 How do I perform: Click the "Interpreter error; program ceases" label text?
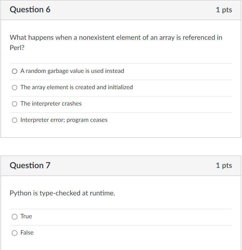coord(64,120)
